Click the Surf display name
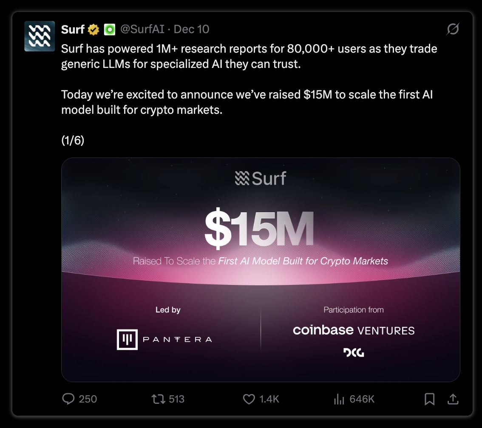The width and height of the screenshot is (482, 428). 73,29
